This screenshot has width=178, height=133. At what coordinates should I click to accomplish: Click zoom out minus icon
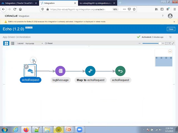[140, 43]
